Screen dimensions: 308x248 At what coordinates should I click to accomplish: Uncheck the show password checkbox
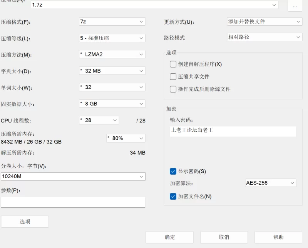(173, 171)
